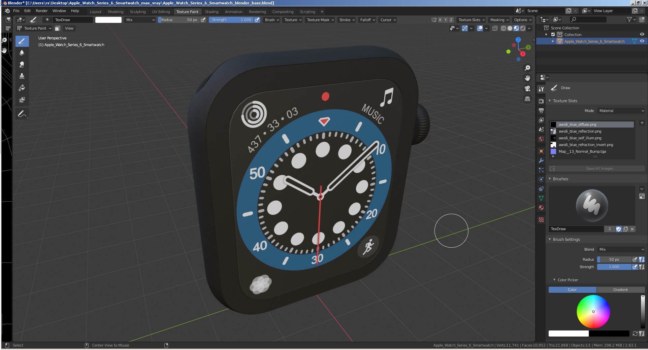The width and height of the screenshot is (648, 350).
Task: Open the Masking popover
Action: click(x=499, y=20)
